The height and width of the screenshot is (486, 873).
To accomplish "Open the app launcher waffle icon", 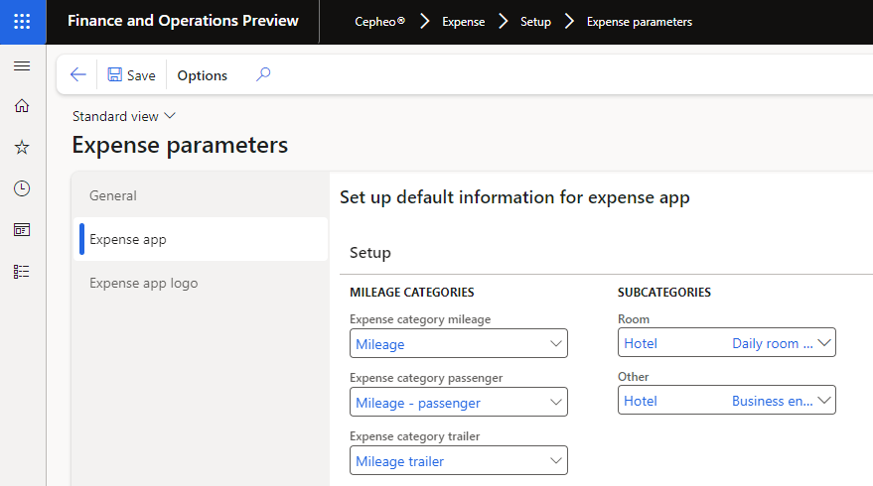I will tap(22, 21).
